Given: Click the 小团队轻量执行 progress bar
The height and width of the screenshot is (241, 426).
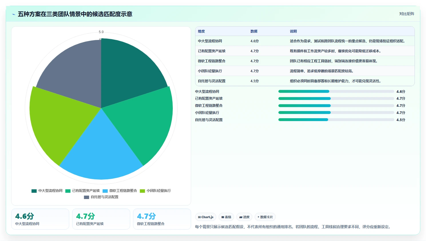Looking at the screenshot, I should point(336,113).
